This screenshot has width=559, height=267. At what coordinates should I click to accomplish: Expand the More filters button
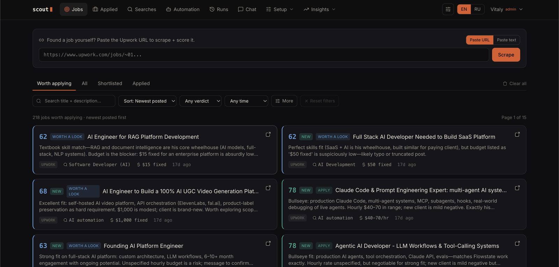284,101
